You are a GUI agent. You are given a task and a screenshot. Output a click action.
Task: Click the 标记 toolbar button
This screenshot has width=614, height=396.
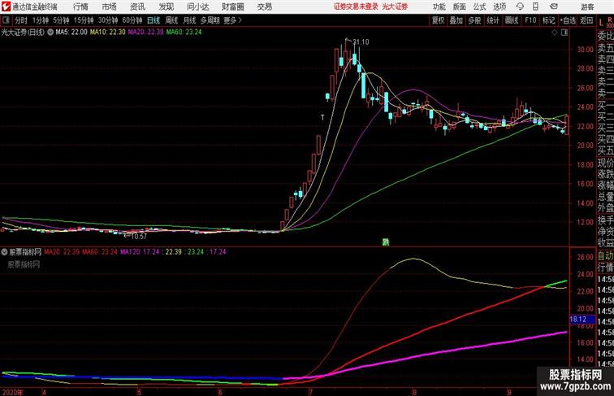pos(548,20)
